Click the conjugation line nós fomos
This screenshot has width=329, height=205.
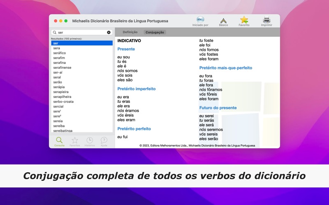(209, 50)
